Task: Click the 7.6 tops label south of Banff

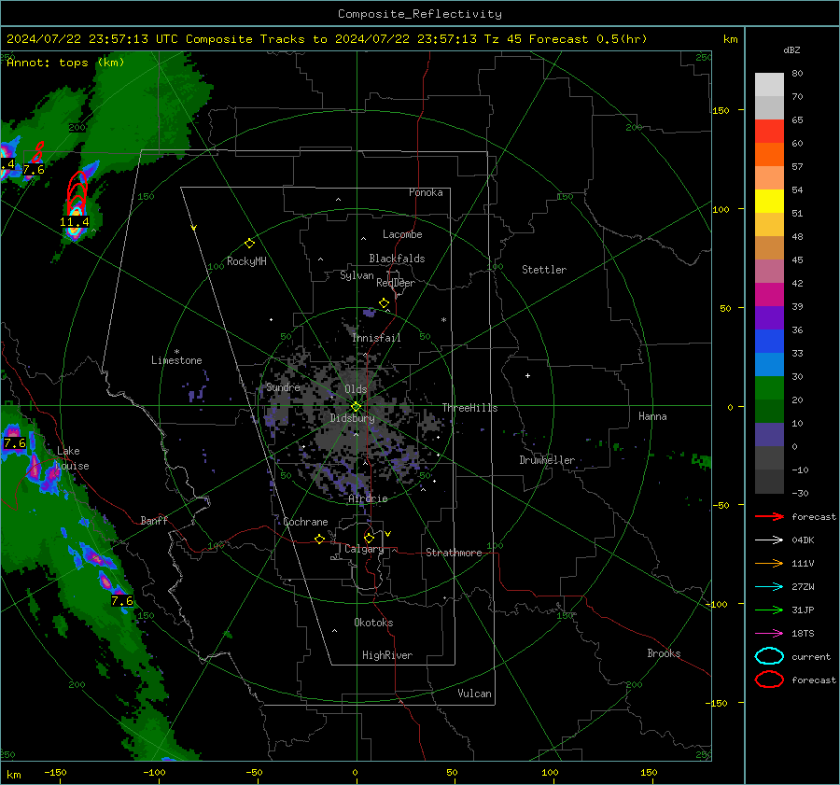Action: (x=122, y=601)
